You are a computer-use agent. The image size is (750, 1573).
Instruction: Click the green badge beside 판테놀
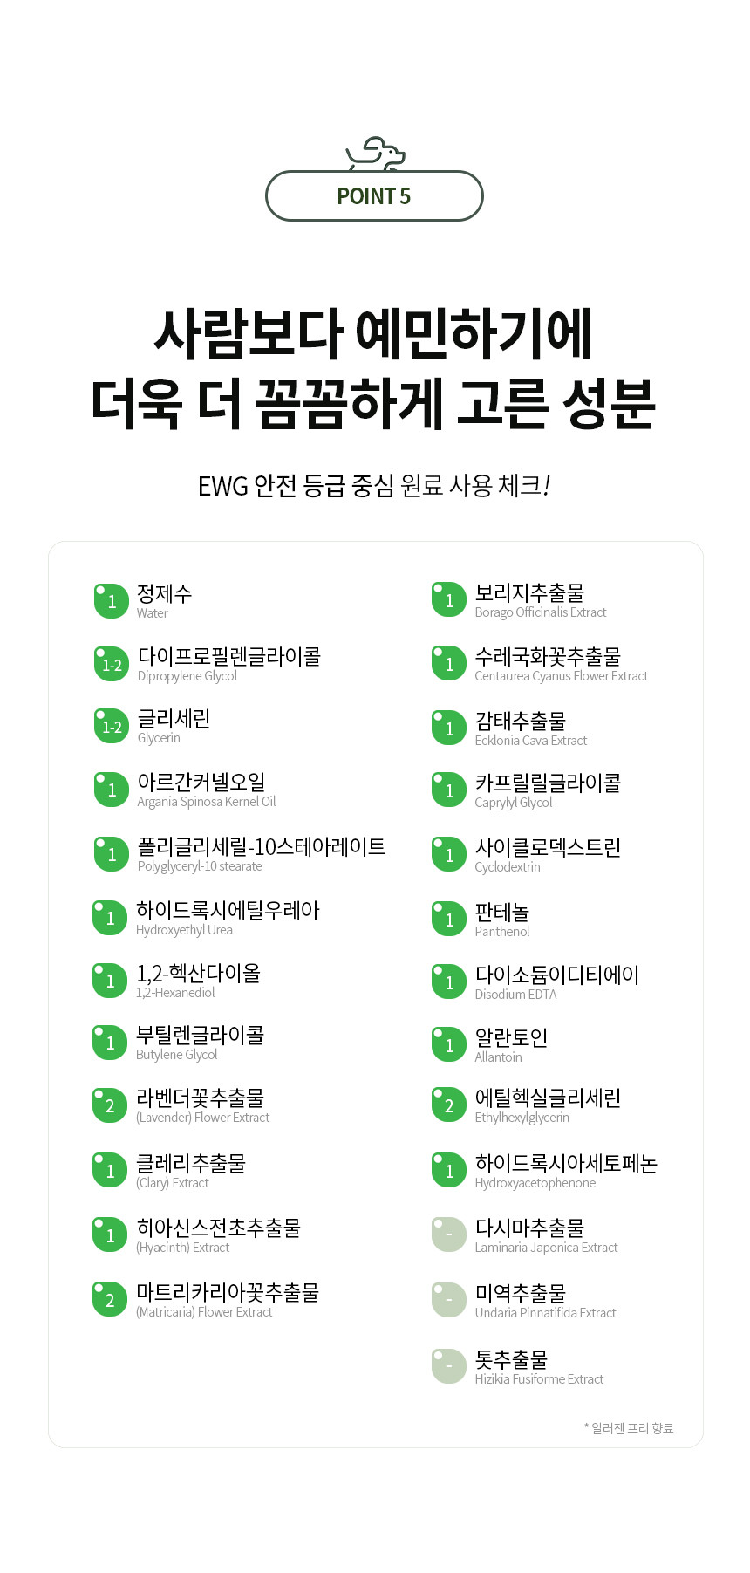point(449,919)
